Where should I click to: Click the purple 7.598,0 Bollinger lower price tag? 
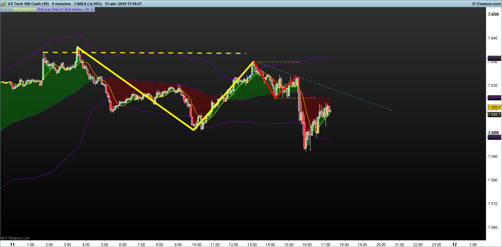point(494,137)
